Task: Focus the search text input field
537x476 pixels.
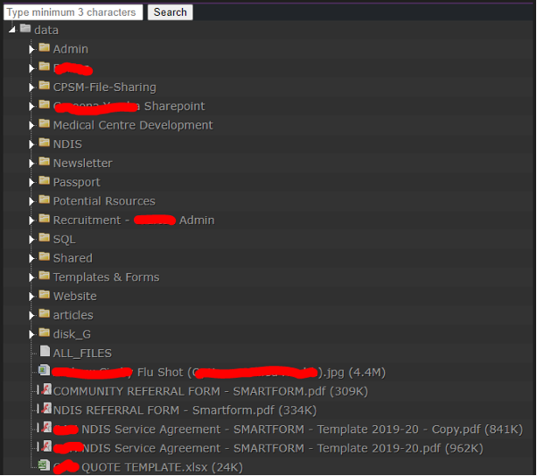Action: pyautogui.click(x=73, y=12)
